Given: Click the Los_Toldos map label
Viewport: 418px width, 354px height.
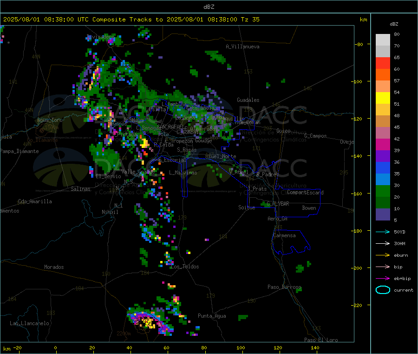Looking at the screenshot, I should (185, 267).
